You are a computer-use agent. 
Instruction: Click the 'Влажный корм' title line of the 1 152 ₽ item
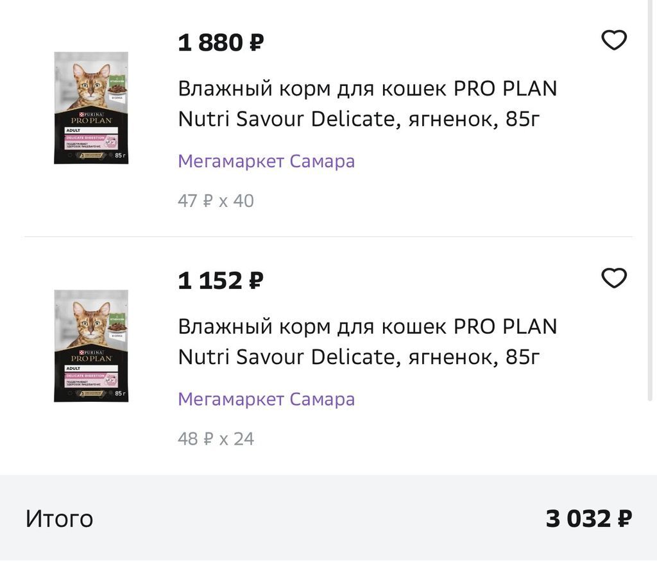click(x=367, y=326)
